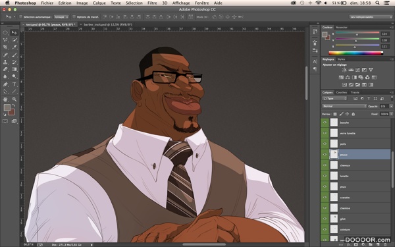Toggle Quick Mask mode
Viewport: 395px width, 247px height.
click(x=5, y=121)
